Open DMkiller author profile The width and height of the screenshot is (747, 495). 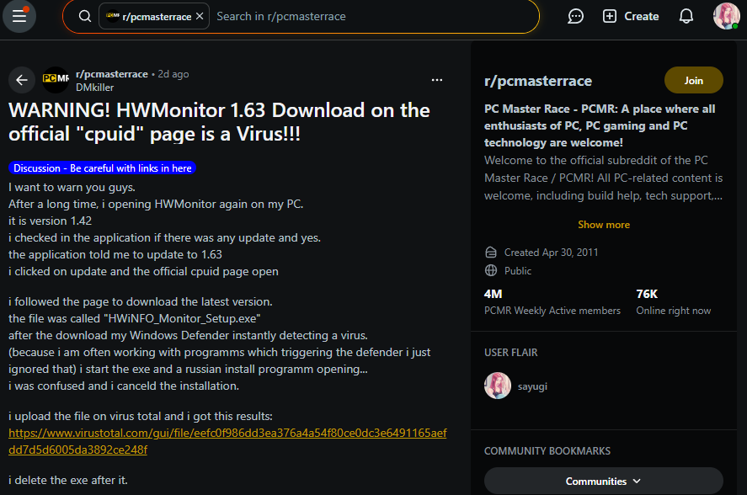pos(94,87)
